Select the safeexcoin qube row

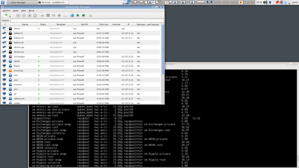(x=81, y=98)
